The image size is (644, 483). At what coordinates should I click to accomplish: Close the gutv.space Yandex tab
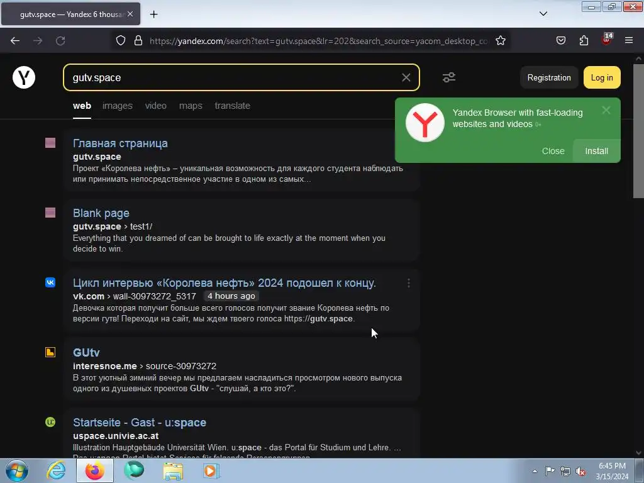(x=130, y=14)
